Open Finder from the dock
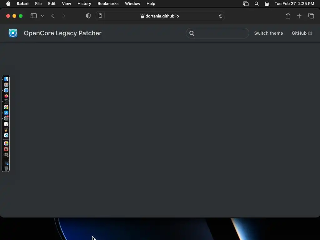Image resolution: width=320 pixels, height=240 pixels. click(x=6, y=79)
